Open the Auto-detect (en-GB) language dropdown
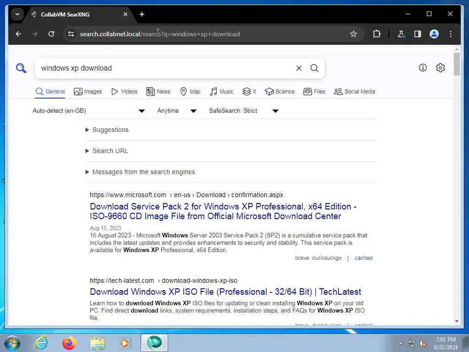Viewport: 469px width, 352px height. pyautogui.click(x=89, y=111)
